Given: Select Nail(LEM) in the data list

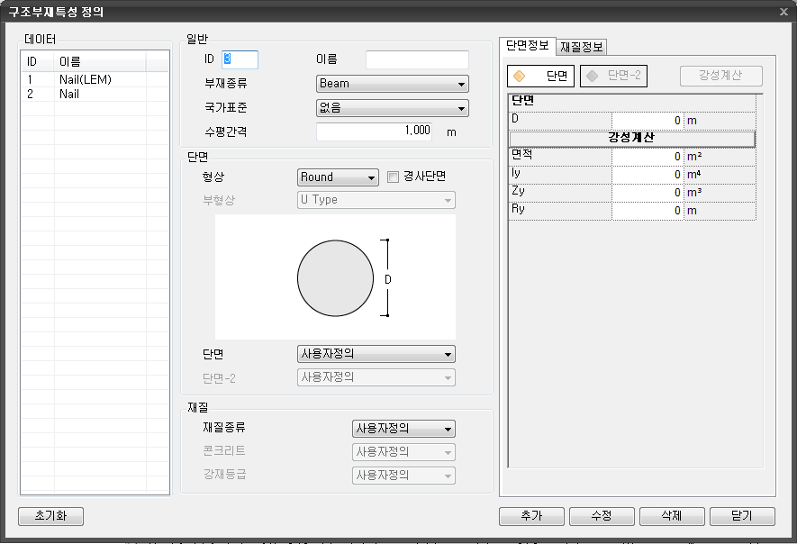Looking at the screenshot, I should [85, 79].
